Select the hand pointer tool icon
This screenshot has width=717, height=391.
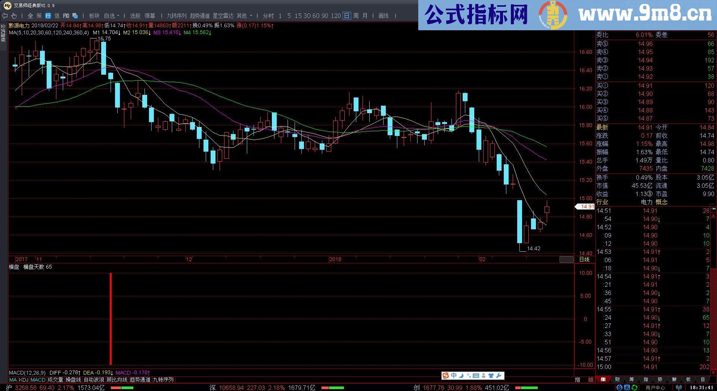(14, 16)
